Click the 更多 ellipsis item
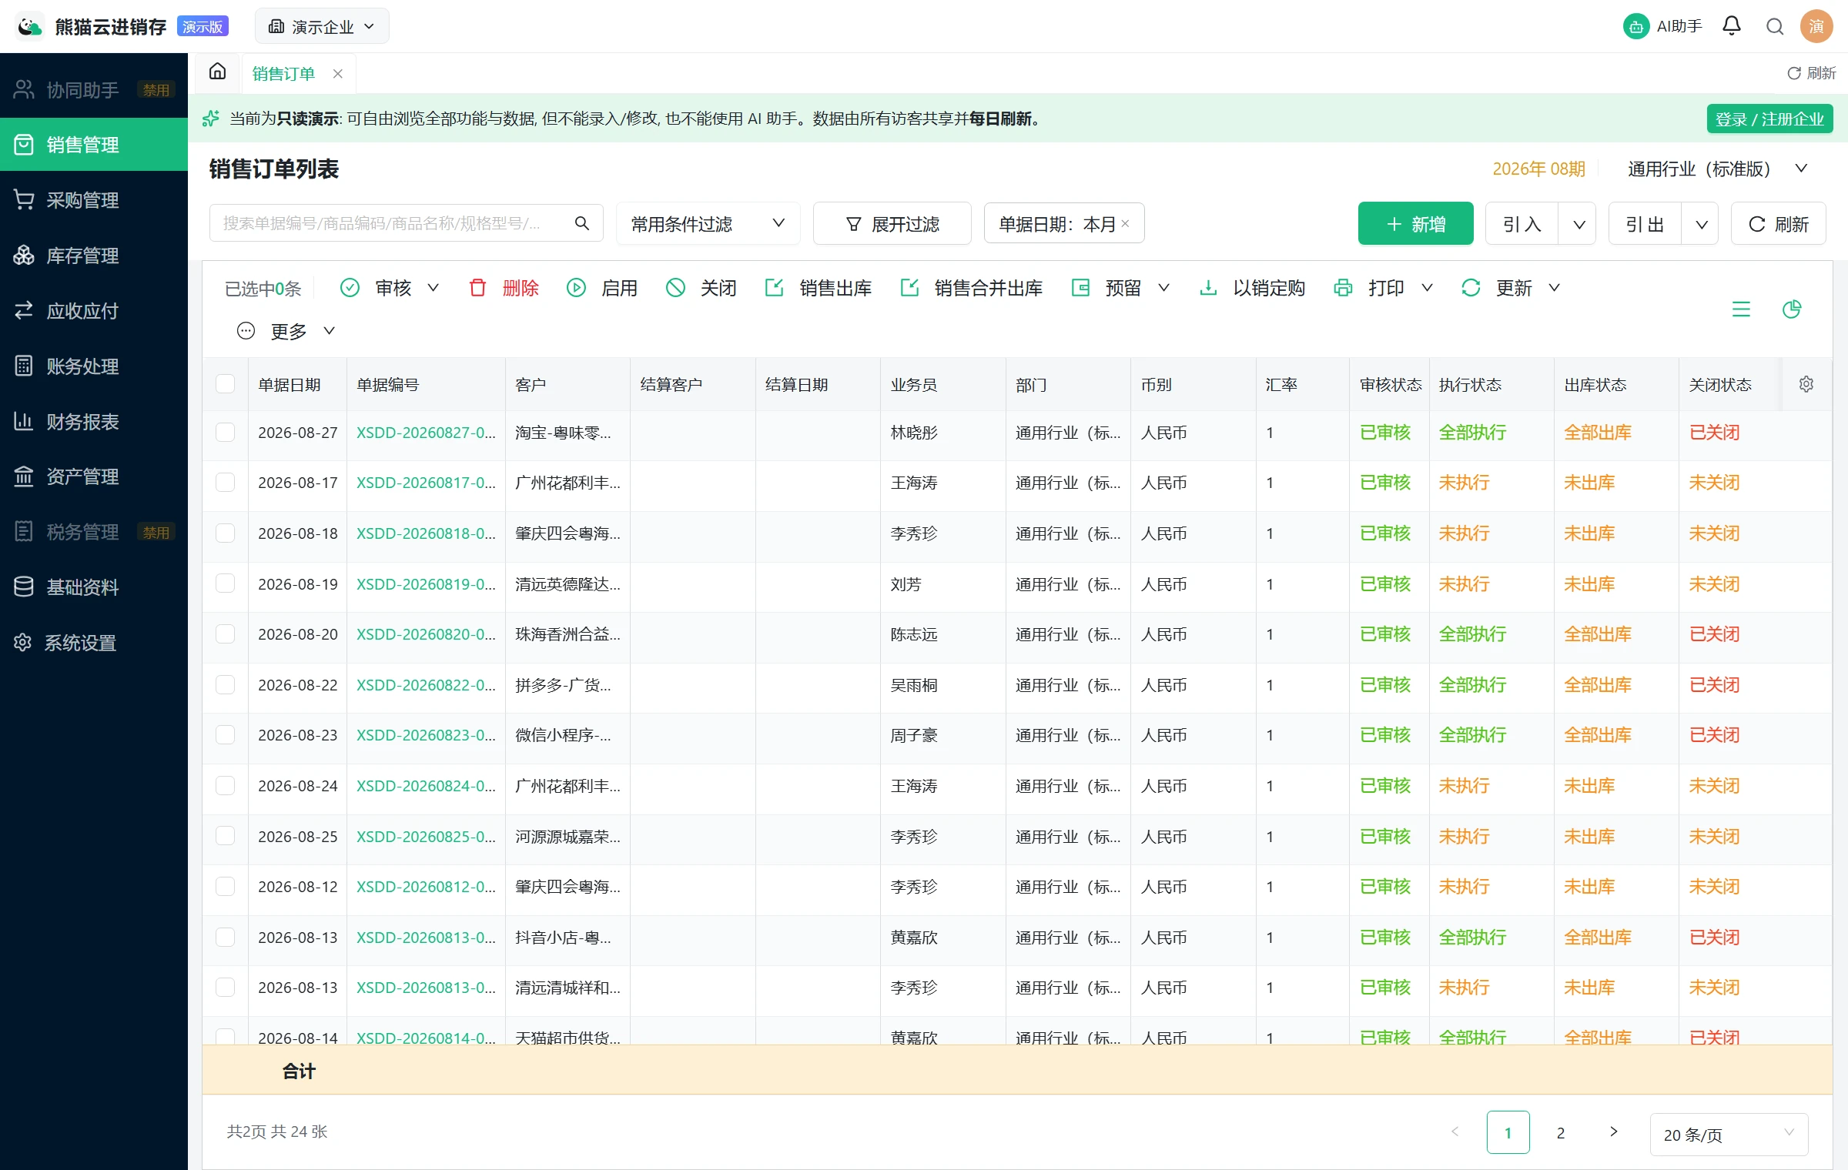This screenshot has width=1848, height=1170. [286, 331]
